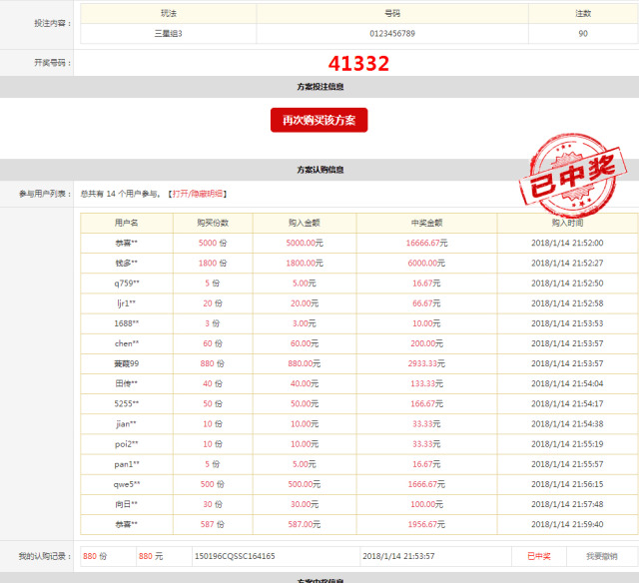Click the 购入金额 column header
Image resolution: width=639 pixels, height=583 pixels.
pos(305,223)
